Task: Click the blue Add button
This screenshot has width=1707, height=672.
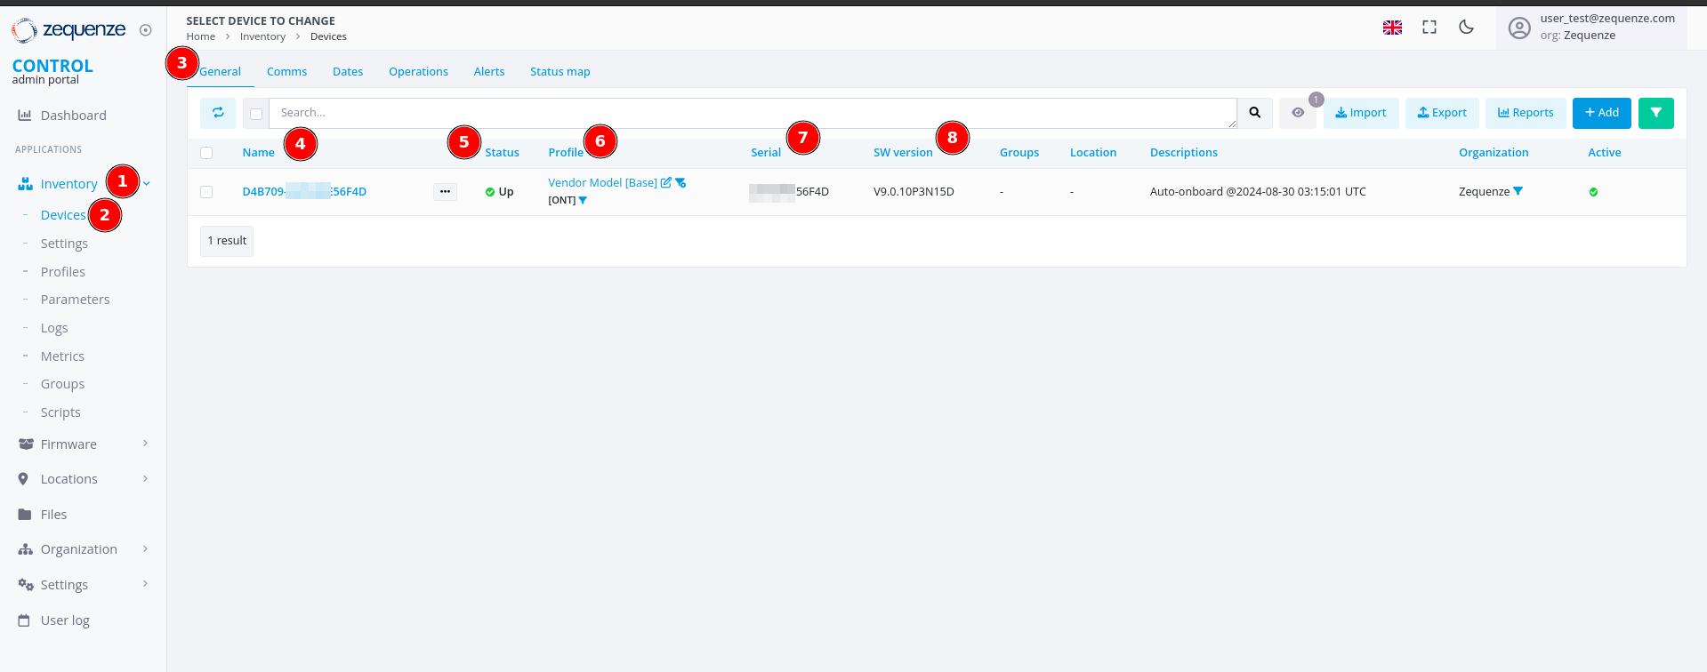Action: [x=1601, y=113]
